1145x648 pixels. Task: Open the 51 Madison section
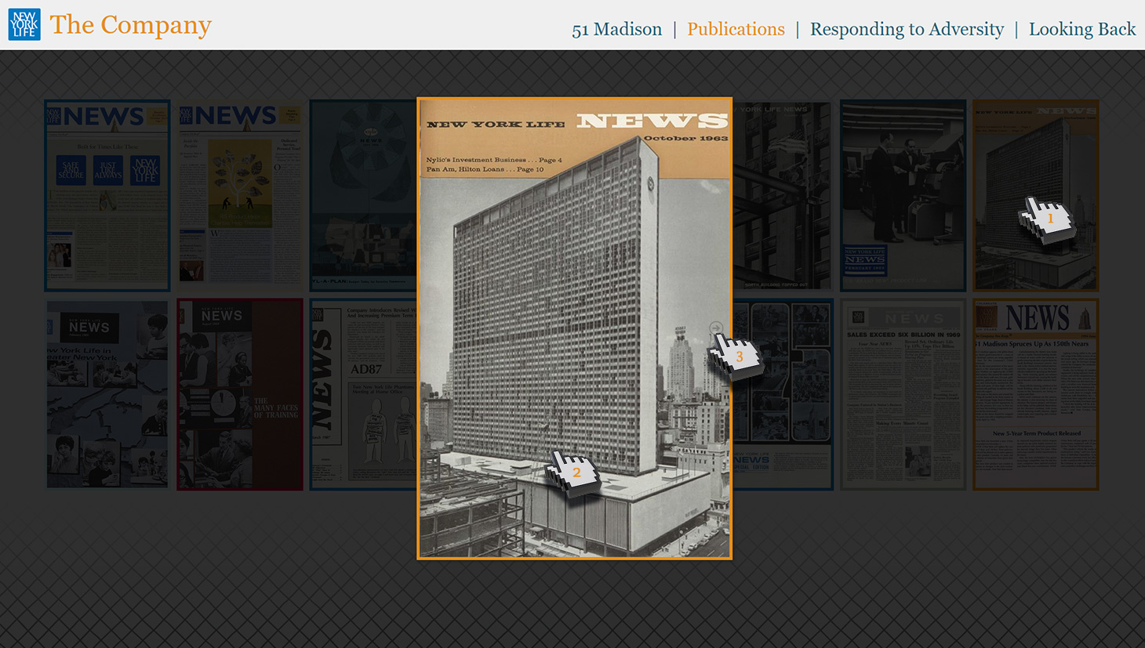pos(616,29)
